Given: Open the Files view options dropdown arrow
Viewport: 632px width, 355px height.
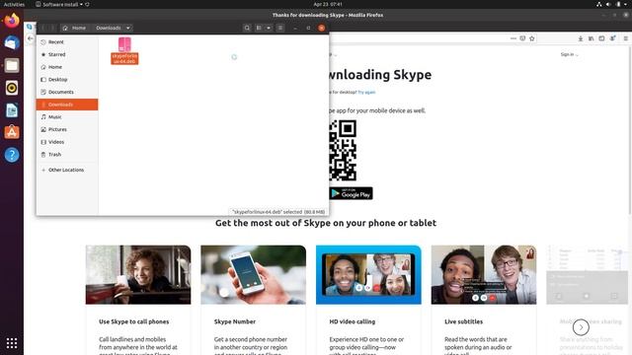Looking at the screenshot, I should 269,28.
